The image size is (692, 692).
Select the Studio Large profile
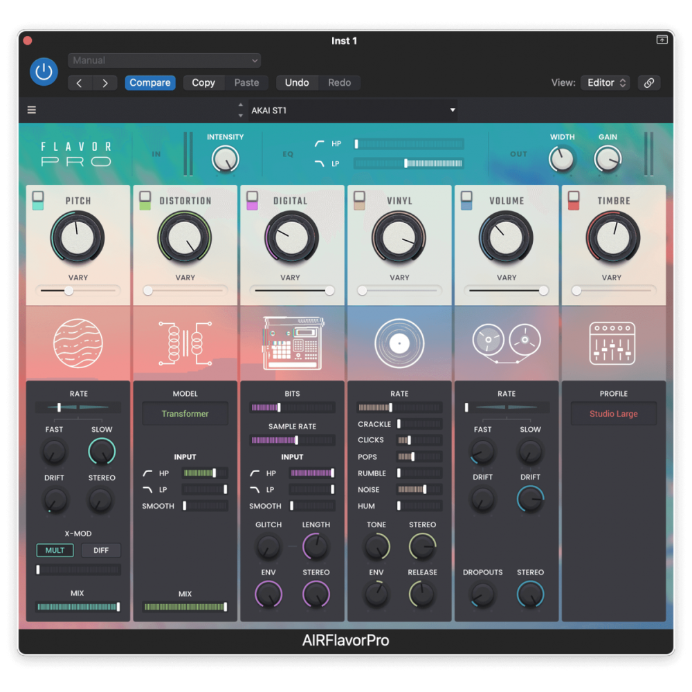[x=613, y=413]
